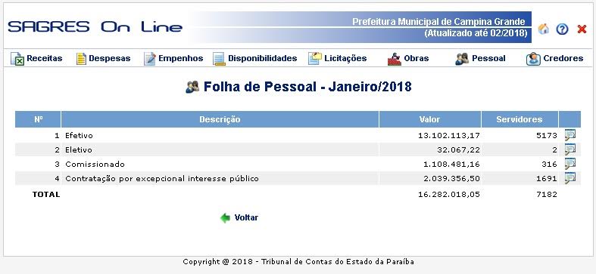Go to home page via house icon
The width and height of the screenshot is (596, 274).
click(x=544, y=29)
